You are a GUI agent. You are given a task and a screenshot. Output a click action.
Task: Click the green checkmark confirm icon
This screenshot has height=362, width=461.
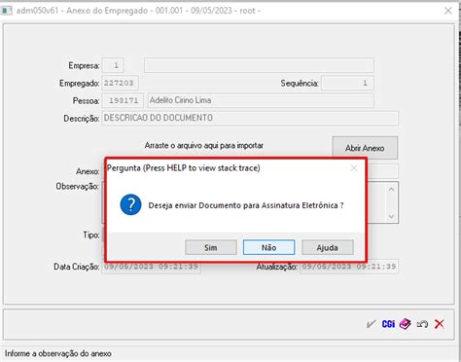click(372, 324)
